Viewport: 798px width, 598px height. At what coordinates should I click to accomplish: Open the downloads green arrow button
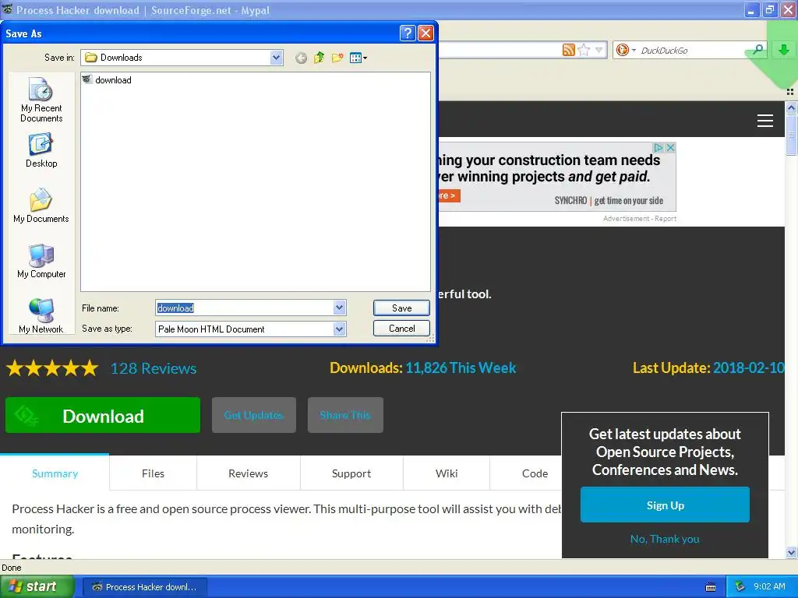(784, 50)
